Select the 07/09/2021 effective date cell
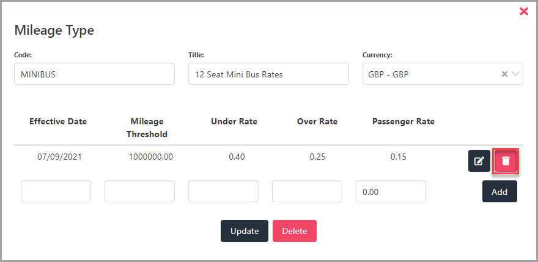This screenshot has height=262, width=538. coord(59,157)
